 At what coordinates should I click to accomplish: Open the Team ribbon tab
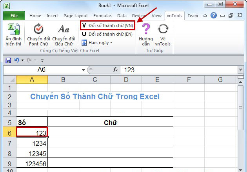click(x=193, y=16)
